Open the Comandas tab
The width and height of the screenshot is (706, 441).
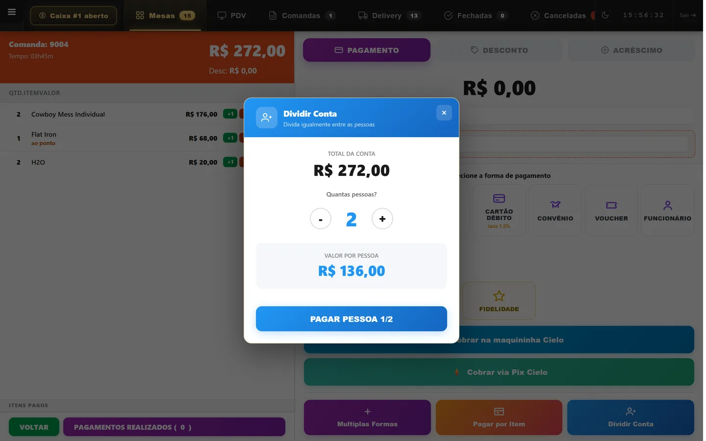tap(302, 16)
